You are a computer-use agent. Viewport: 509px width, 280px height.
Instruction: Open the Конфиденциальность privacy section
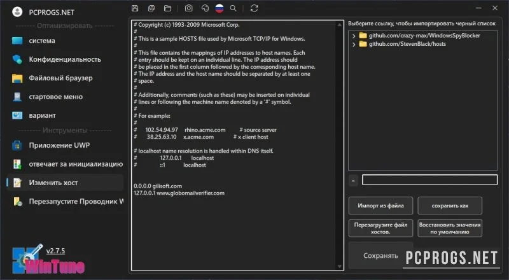click(x=65, y=59)
